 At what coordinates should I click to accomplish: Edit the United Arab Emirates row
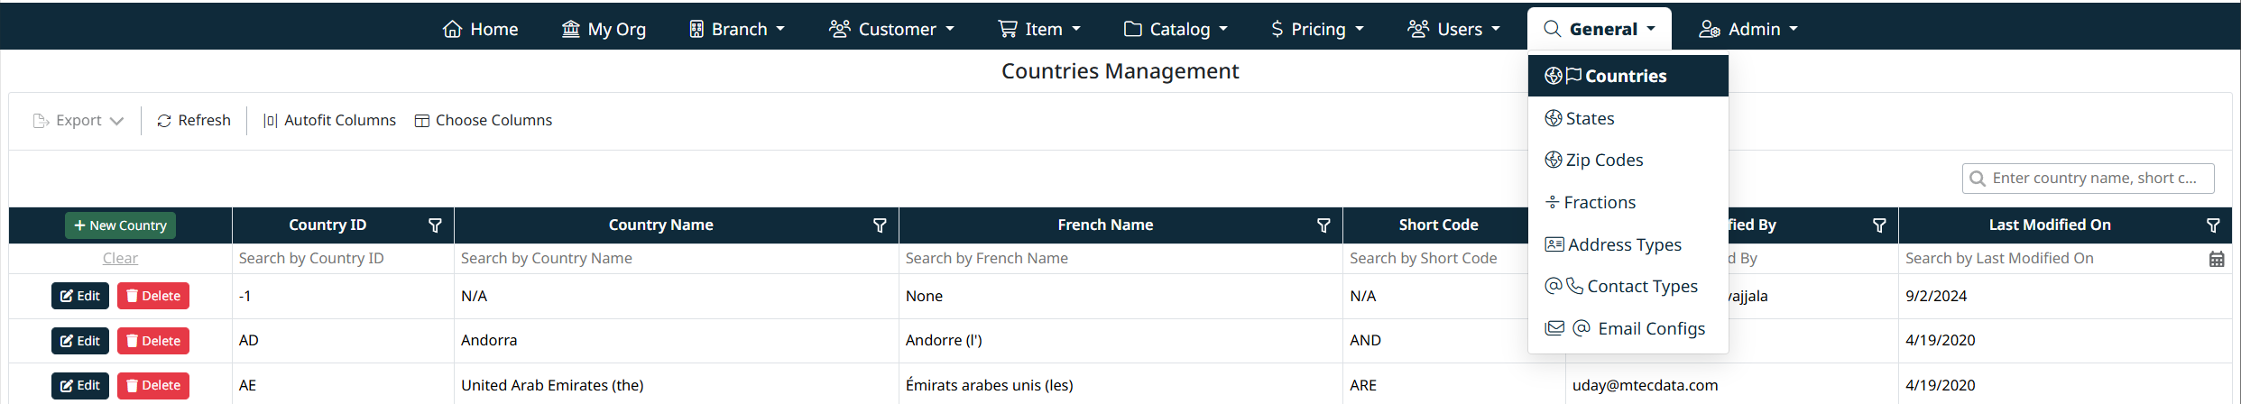[x=80, y=386]
